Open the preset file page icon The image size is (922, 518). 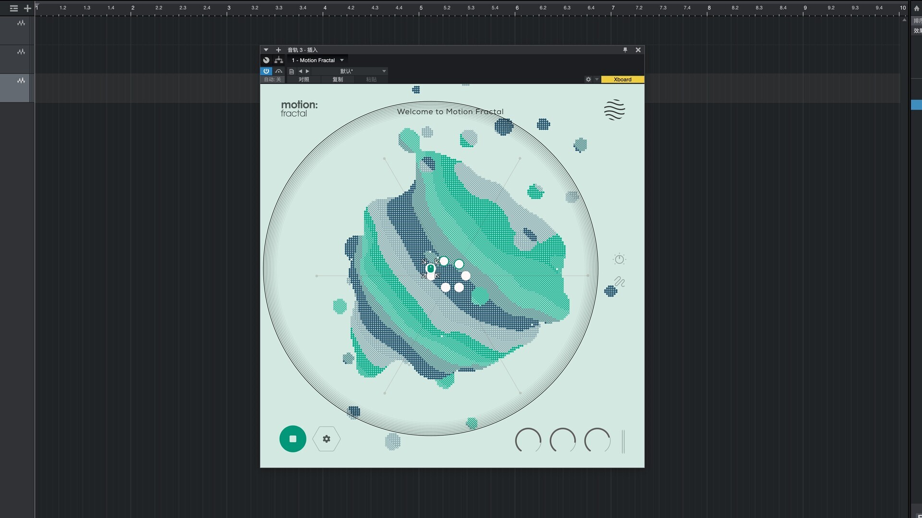pyautogui.click(x=291, y=71)
